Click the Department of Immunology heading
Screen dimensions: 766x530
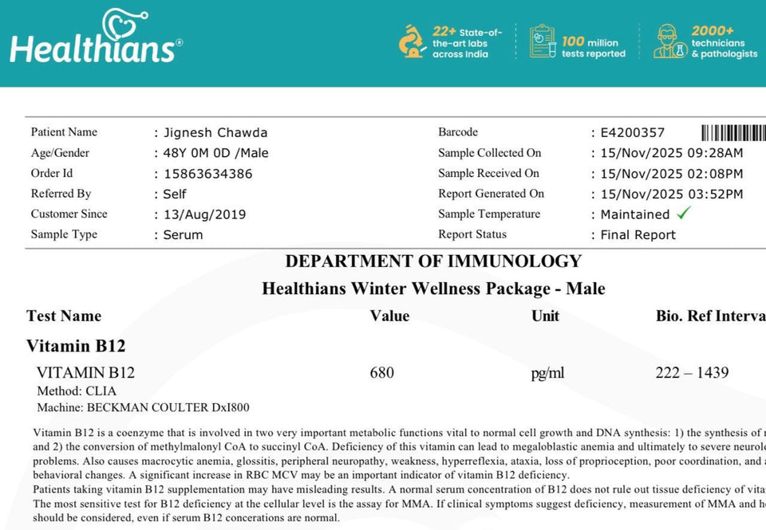click(433, 261)
